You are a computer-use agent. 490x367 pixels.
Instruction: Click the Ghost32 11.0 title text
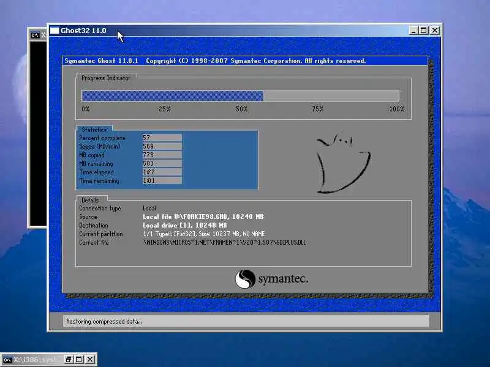(x=83, y=31)
